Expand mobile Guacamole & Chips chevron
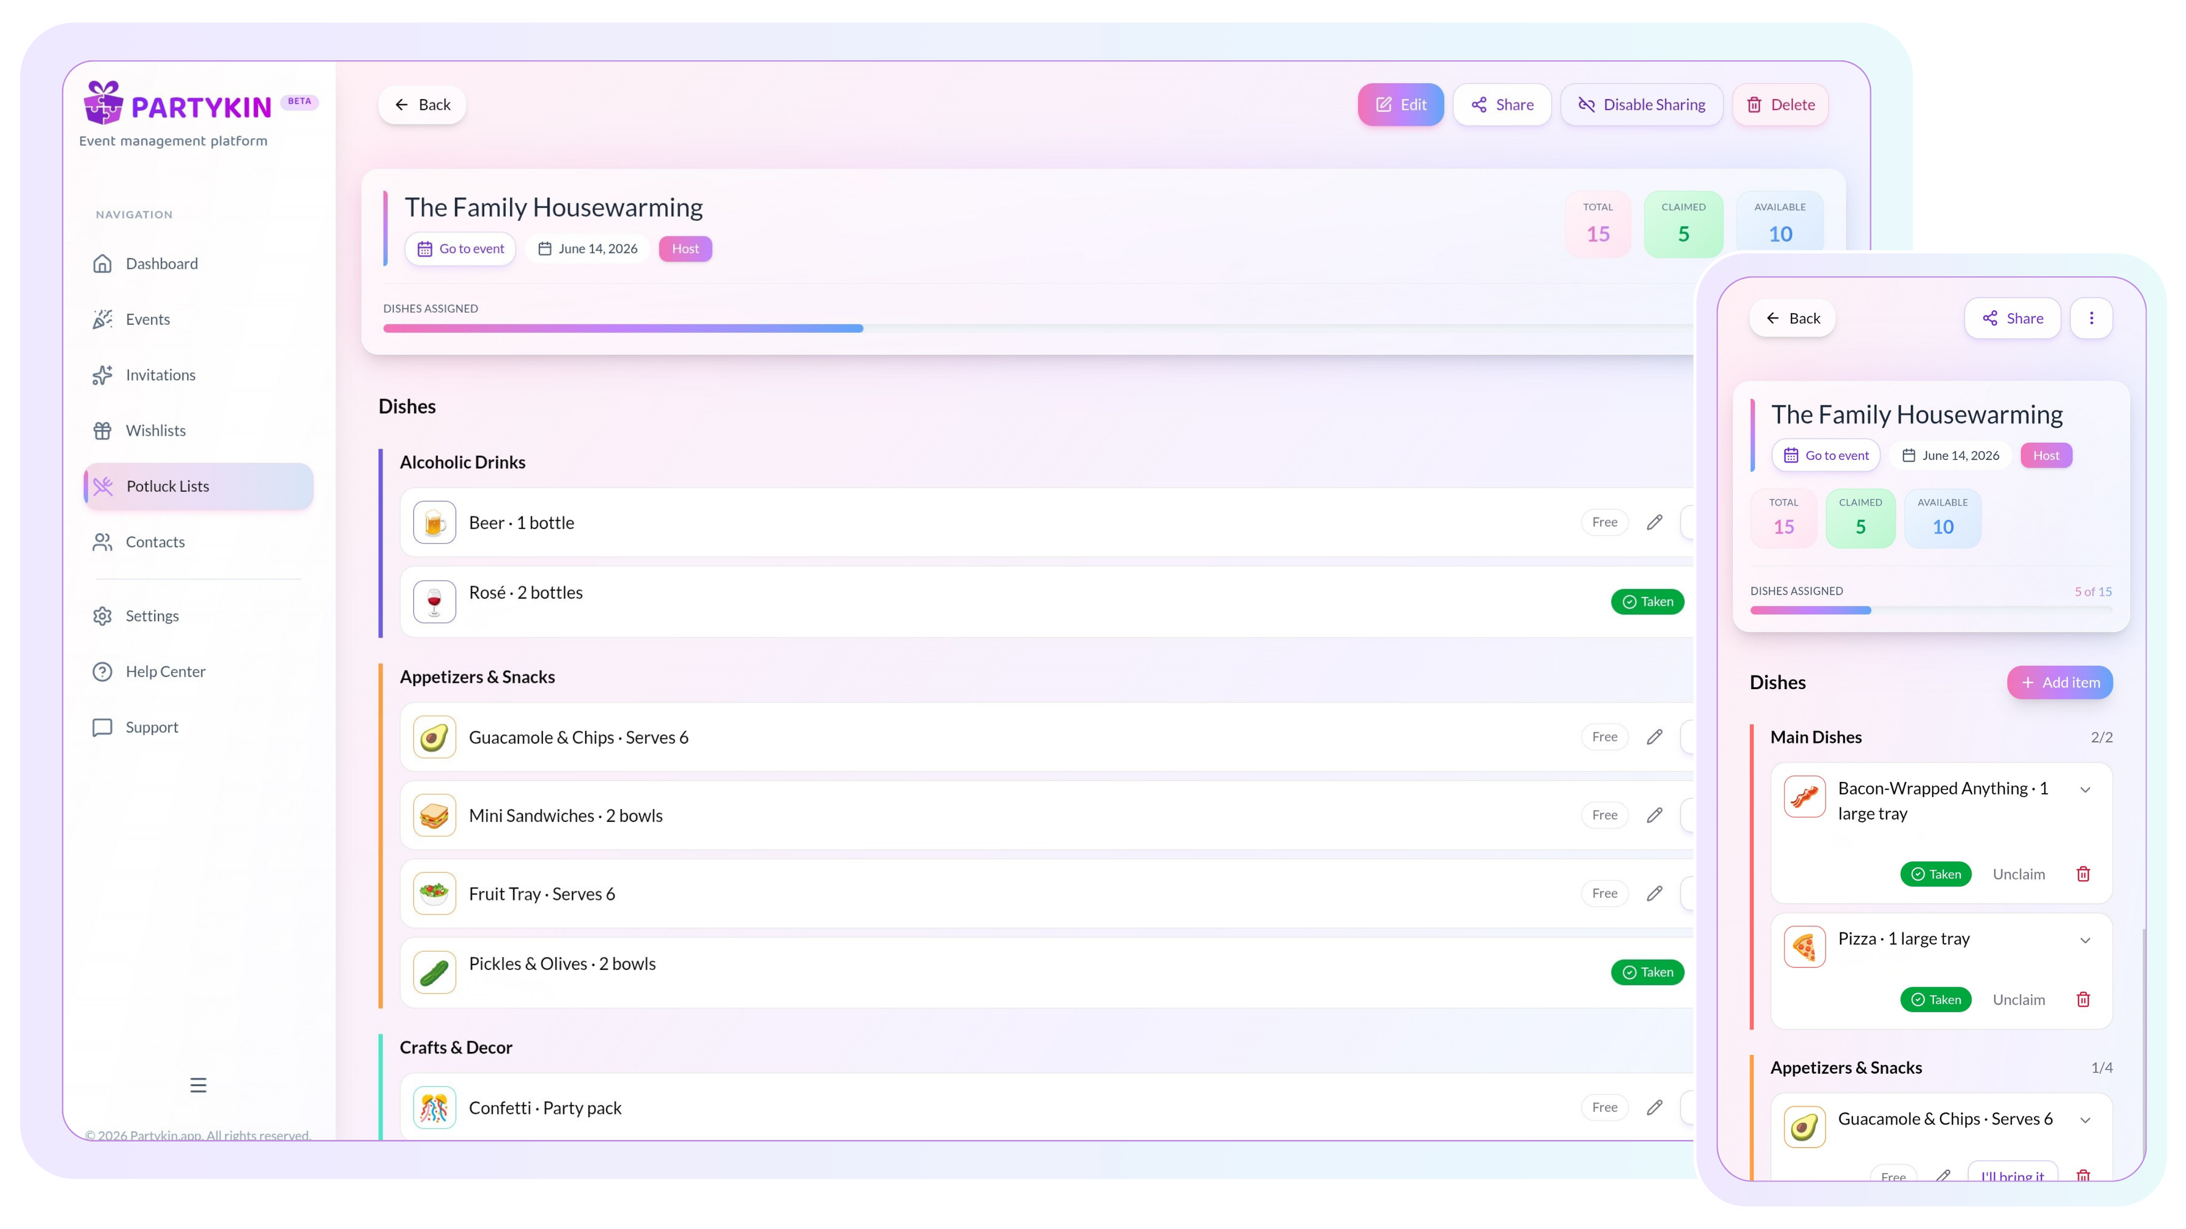Screen dimensions: 2186x1229 click(x=2085, y=1120)
